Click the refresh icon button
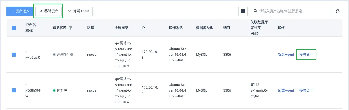The image size is (349, 110). (338, 11)
